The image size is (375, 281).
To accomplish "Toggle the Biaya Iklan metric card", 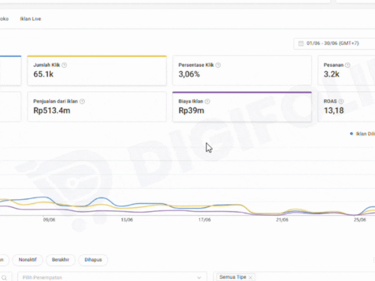I will point(242,107).
